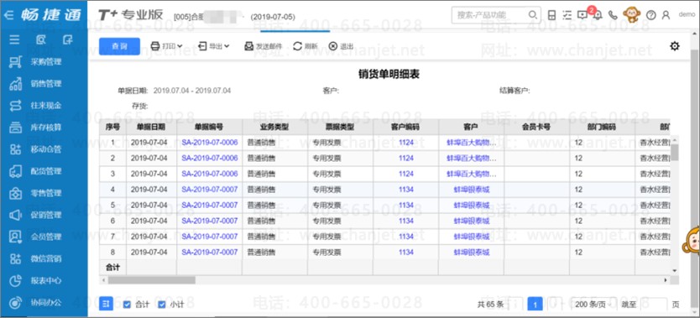Click the 部门编码 column header
Screen dimensions: 700x318
pos(602,127)
